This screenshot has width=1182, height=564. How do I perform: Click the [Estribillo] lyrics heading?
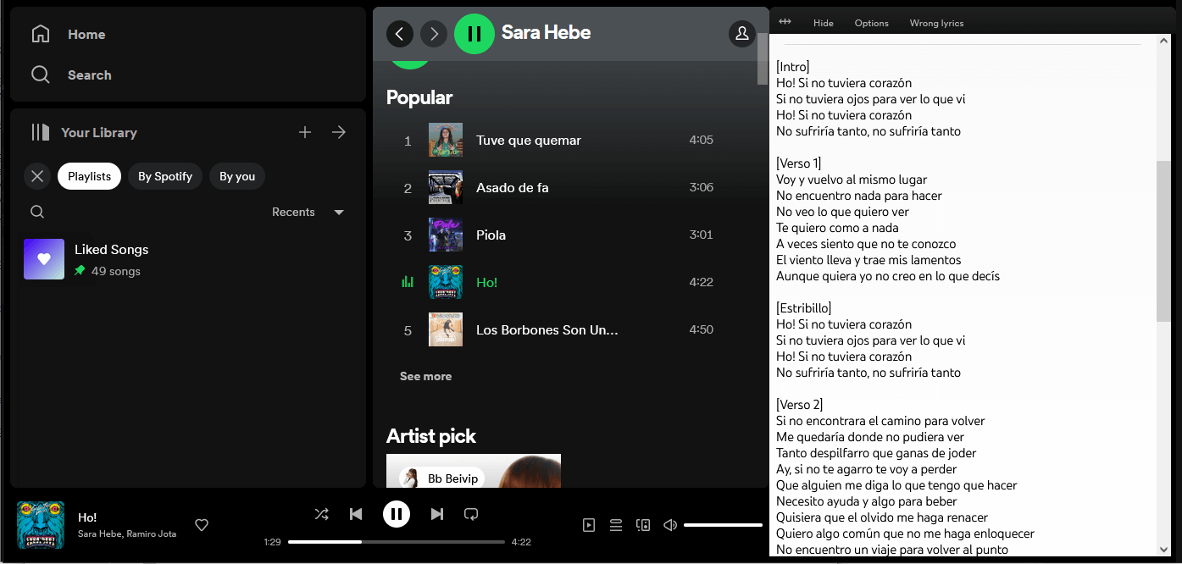pos(803,308)
